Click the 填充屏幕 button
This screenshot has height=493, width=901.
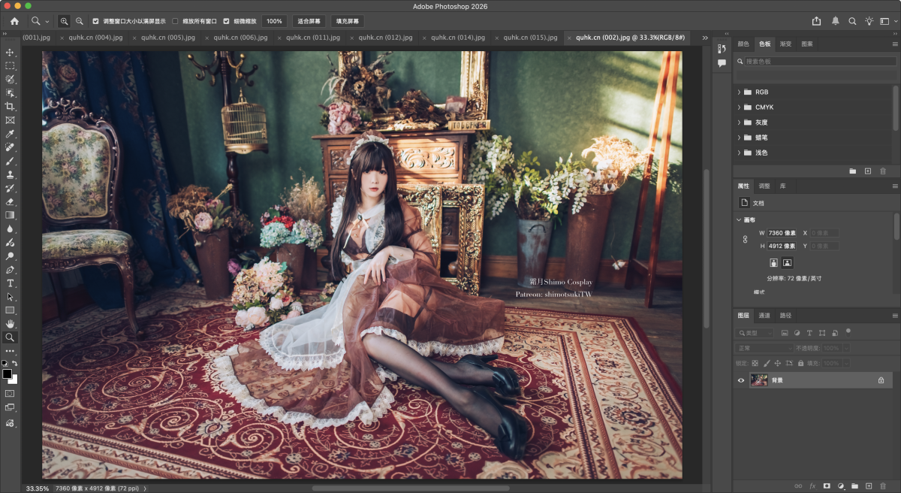348,21
